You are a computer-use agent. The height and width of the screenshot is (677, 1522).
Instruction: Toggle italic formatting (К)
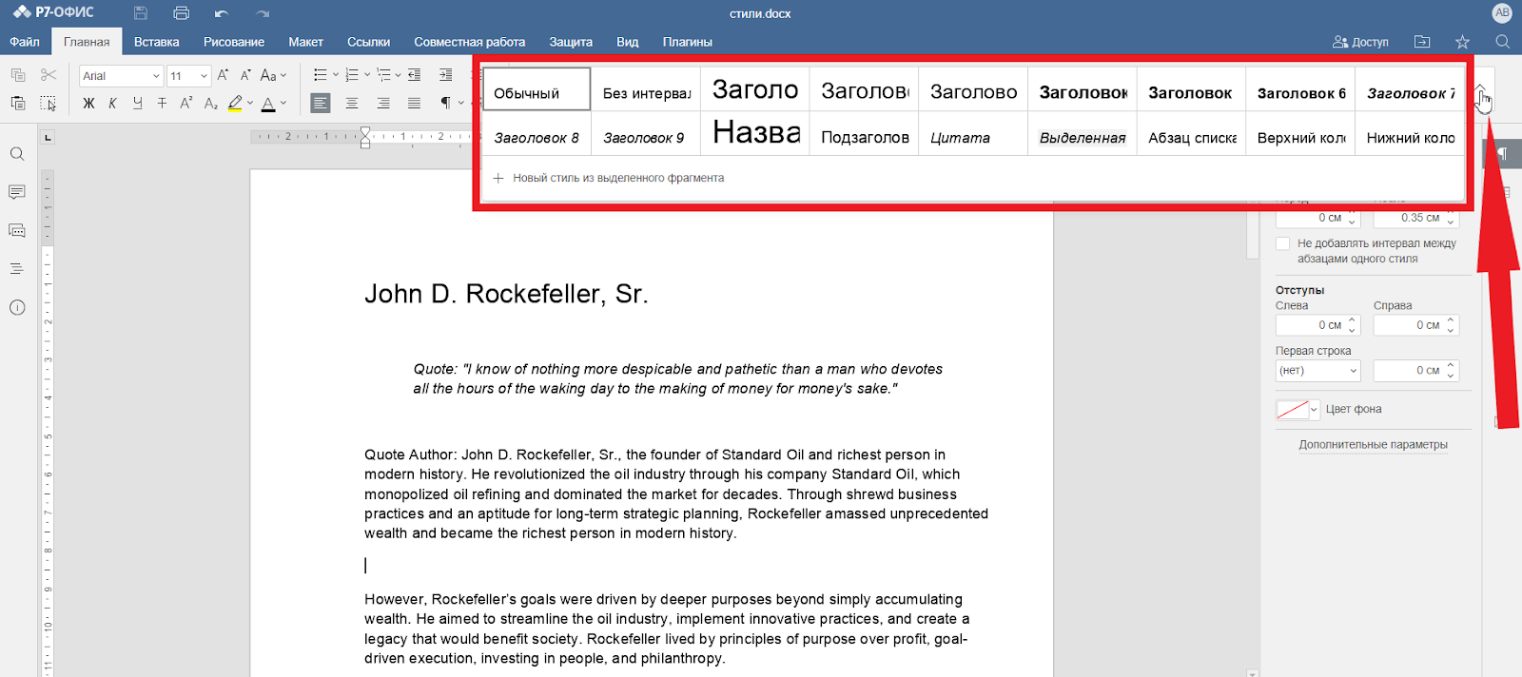point(112,103)
